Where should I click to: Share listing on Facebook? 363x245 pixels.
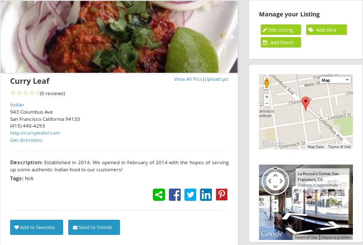tap(175, 194)
